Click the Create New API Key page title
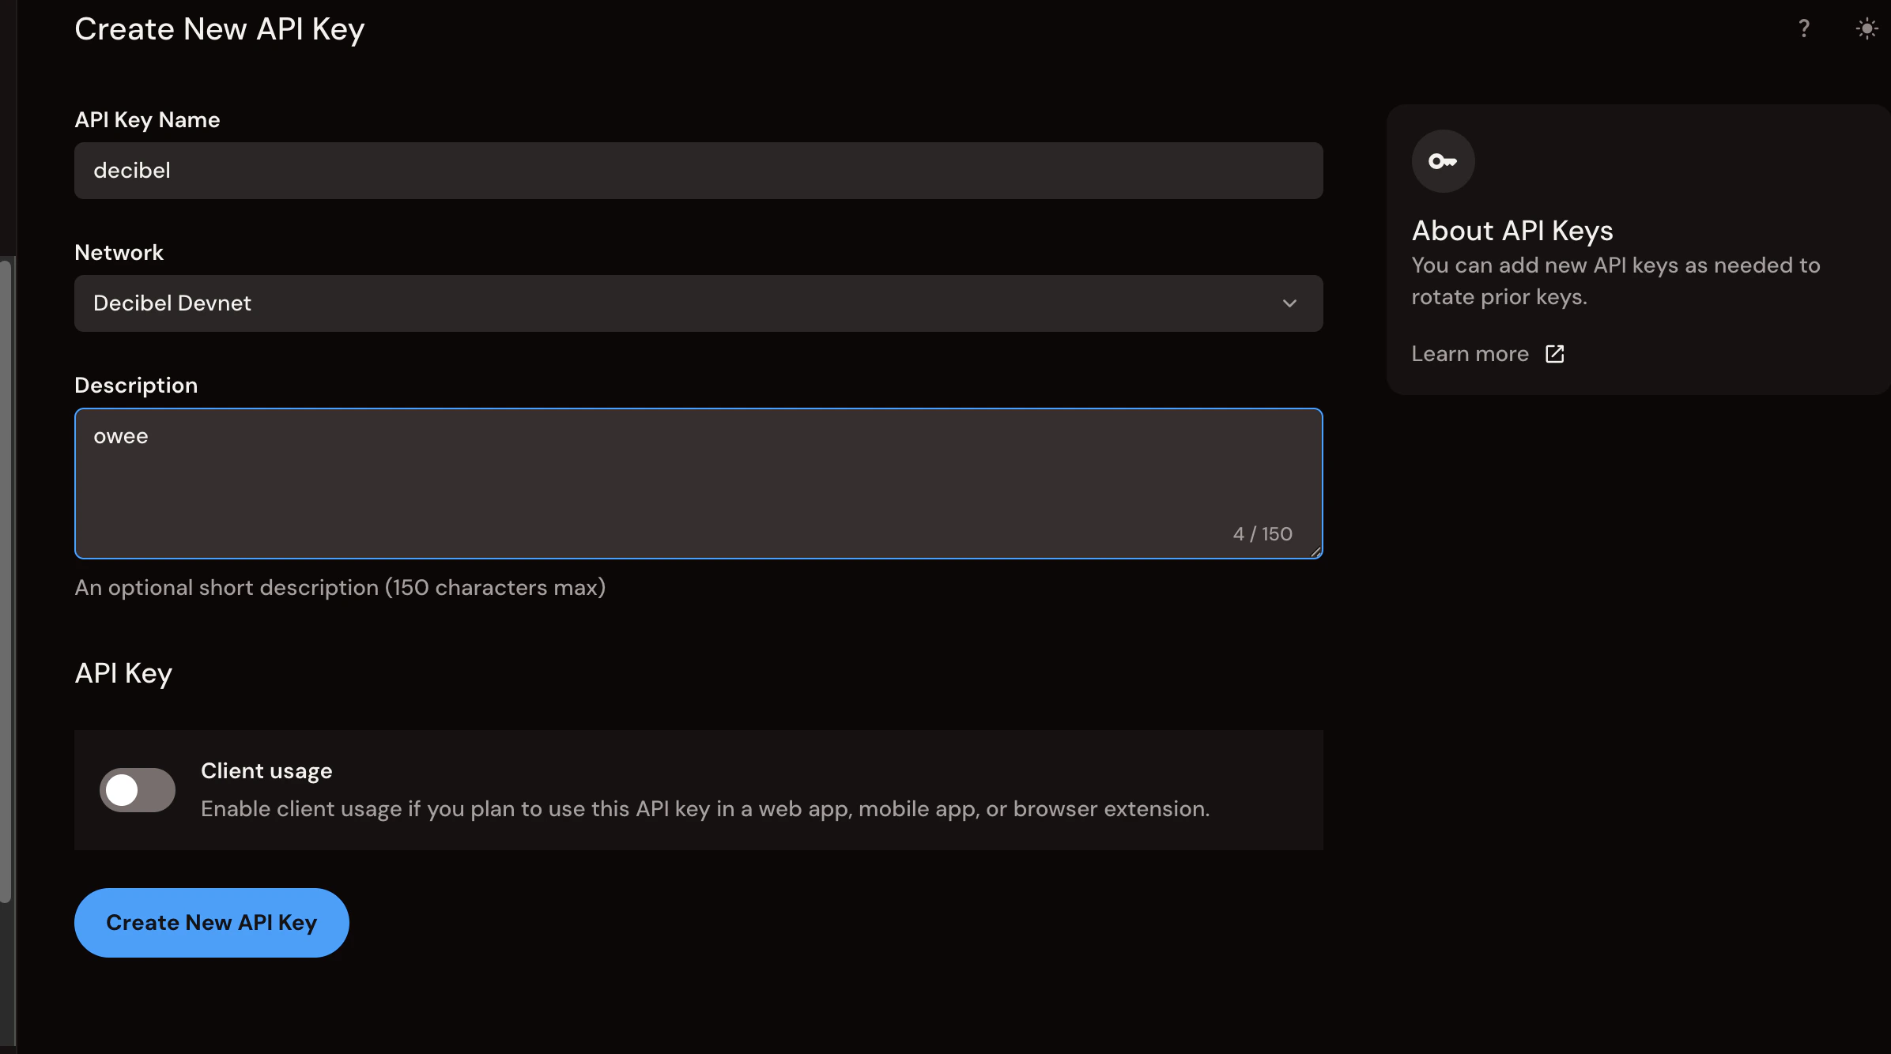Image resolution: width=1891 pixels, height=1054 pixels. tap(219, 28)
